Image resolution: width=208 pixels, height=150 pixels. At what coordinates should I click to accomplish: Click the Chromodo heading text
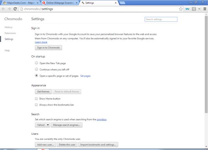(13, 19)
